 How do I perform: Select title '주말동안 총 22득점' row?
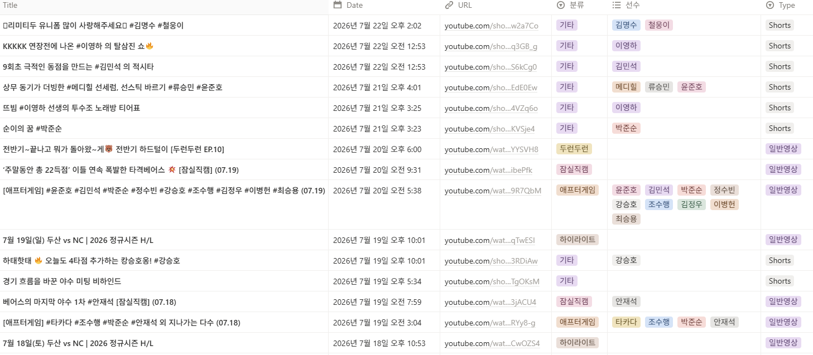121,170
